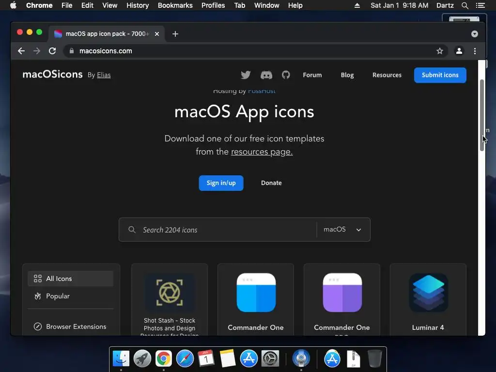Click the Submit icons button

(x=440, y=75)
